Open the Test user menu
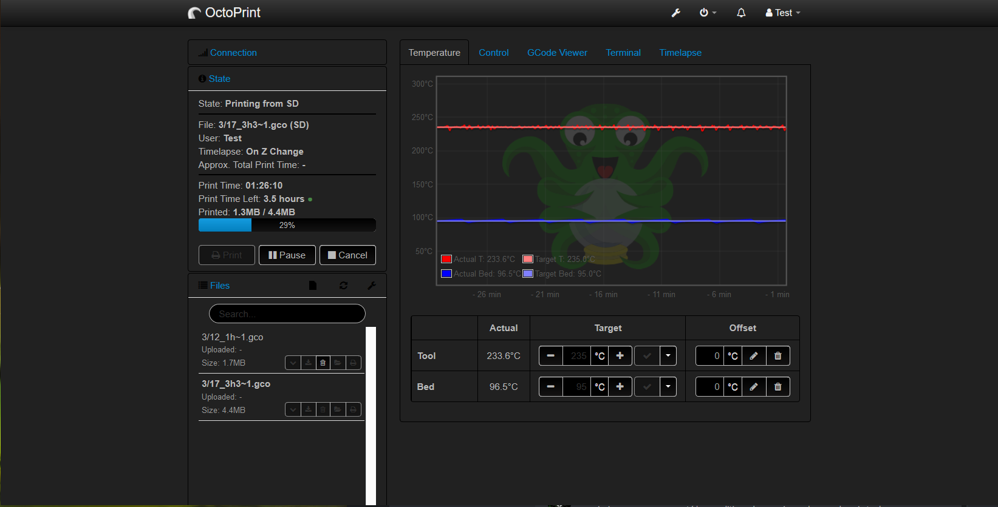The height and width of the screenshot is (507, 998). [x=783, y=13]
